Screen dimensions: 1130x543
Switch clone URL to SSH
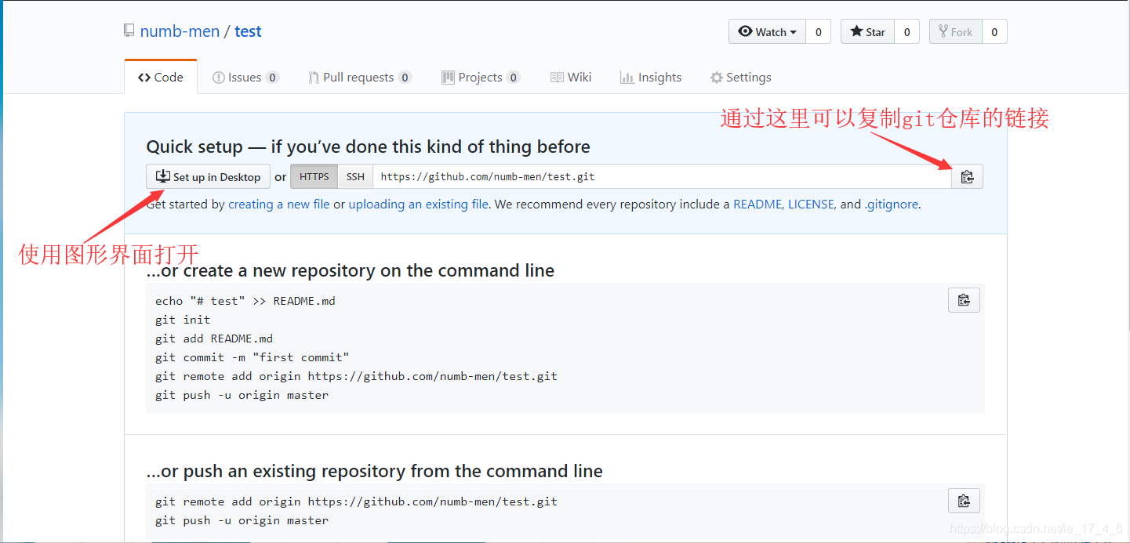pyautogui.click(x=355, y=177)
